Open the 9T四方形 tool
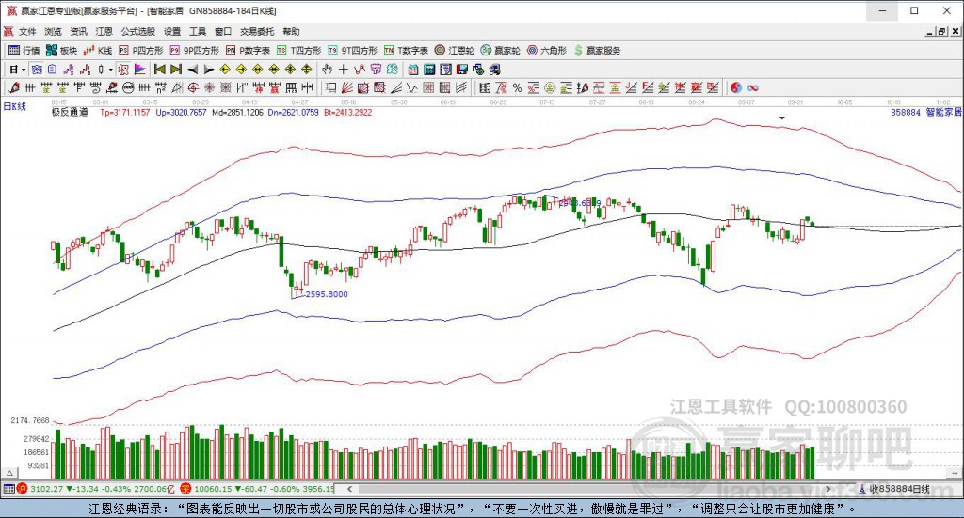 tap(352, 51)
